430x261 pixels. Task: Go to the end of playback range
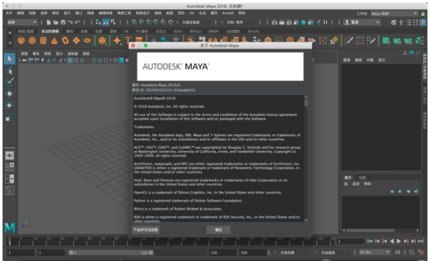(x=420, y=241)
